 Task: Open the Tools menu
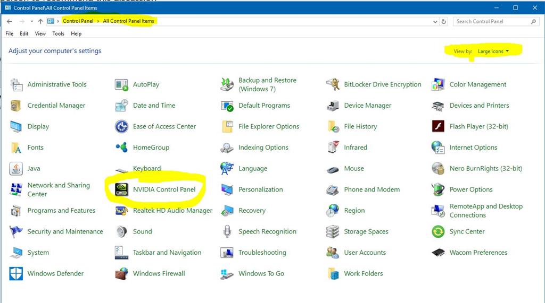pos(59,33)
